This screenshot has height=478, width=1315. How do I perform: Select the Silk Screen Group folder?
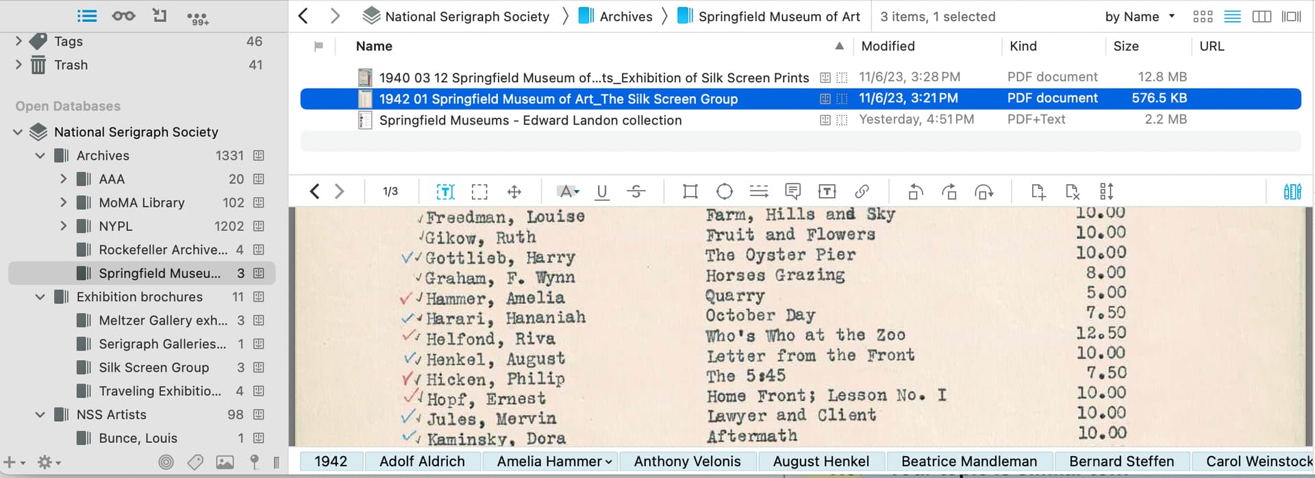tap(153, 368)
